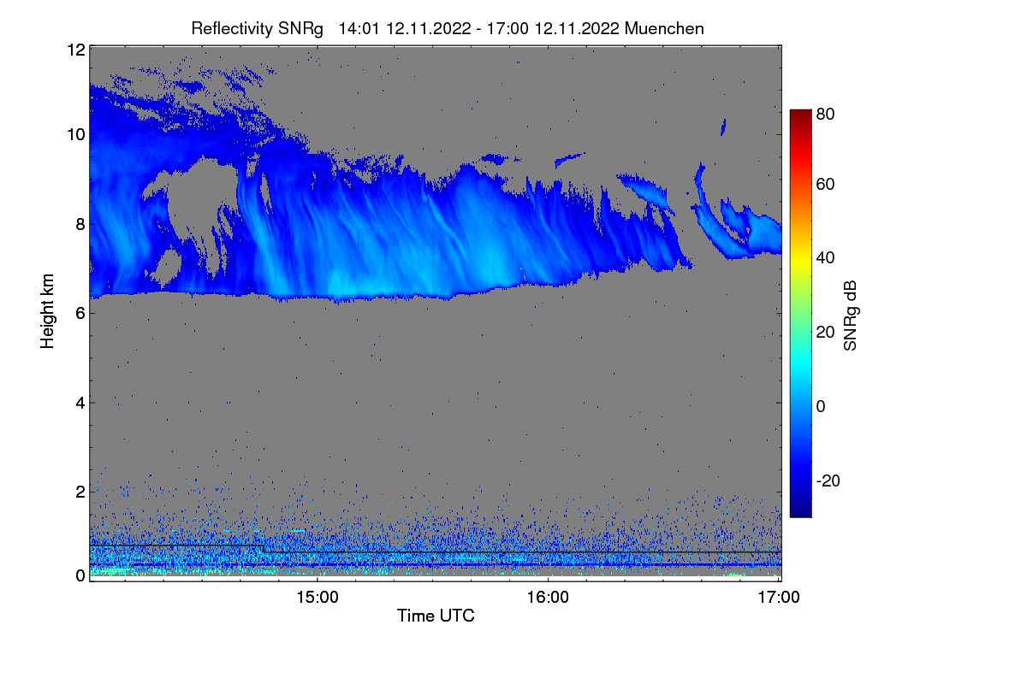Click the "SNRg dB" colorbar label
Screen dimensions: 1027x684
click(x=850, y=315)
